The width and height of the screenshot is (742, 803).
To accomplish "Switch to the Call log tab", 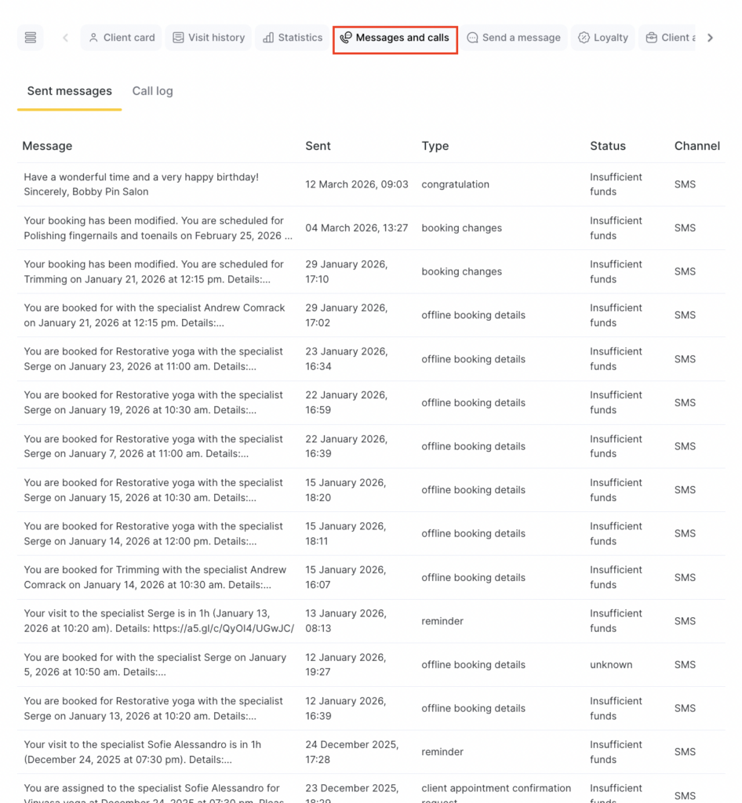I will (x=152, y=91).
